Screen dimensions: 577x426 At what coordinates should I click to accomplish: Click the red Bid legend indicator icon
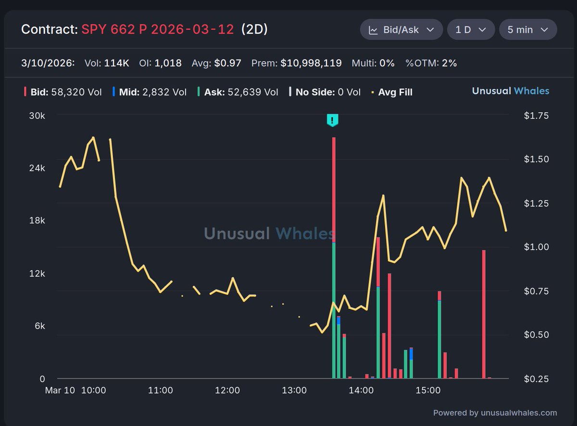(24, 92)
